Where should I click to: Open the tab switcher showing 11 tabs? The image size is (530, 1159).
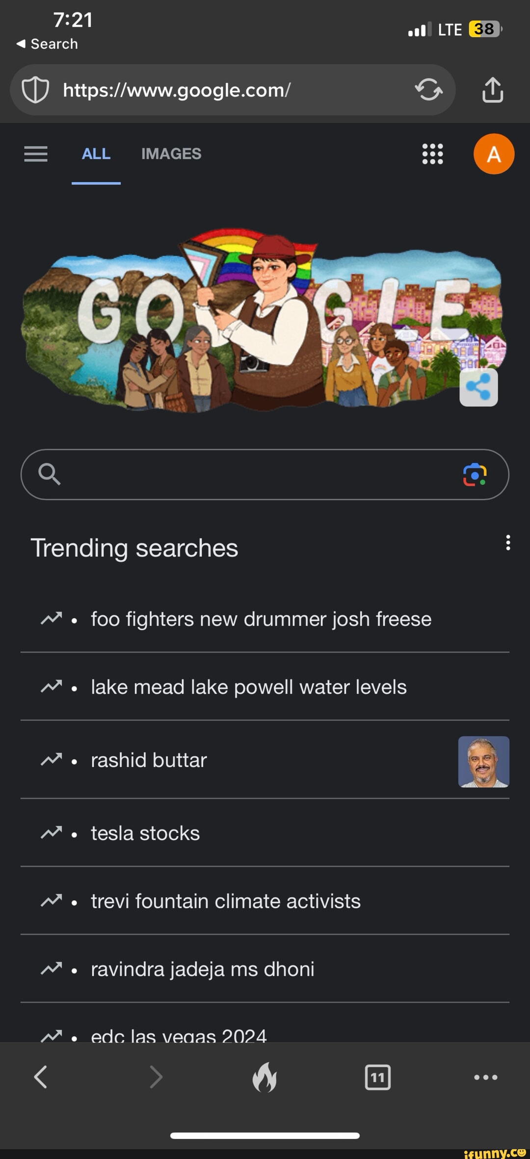(377, 1077)
